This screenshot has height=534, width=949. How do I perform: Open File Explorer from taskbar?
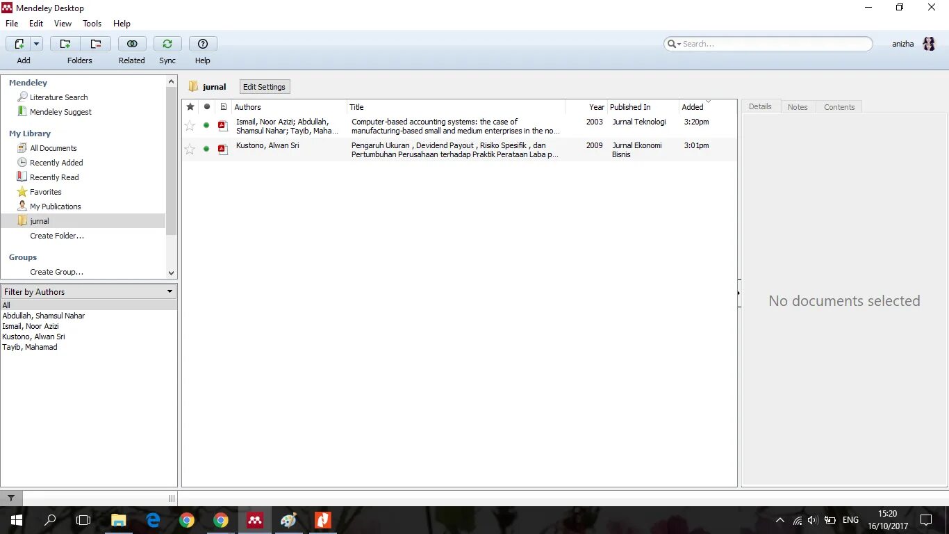[119, 520]
